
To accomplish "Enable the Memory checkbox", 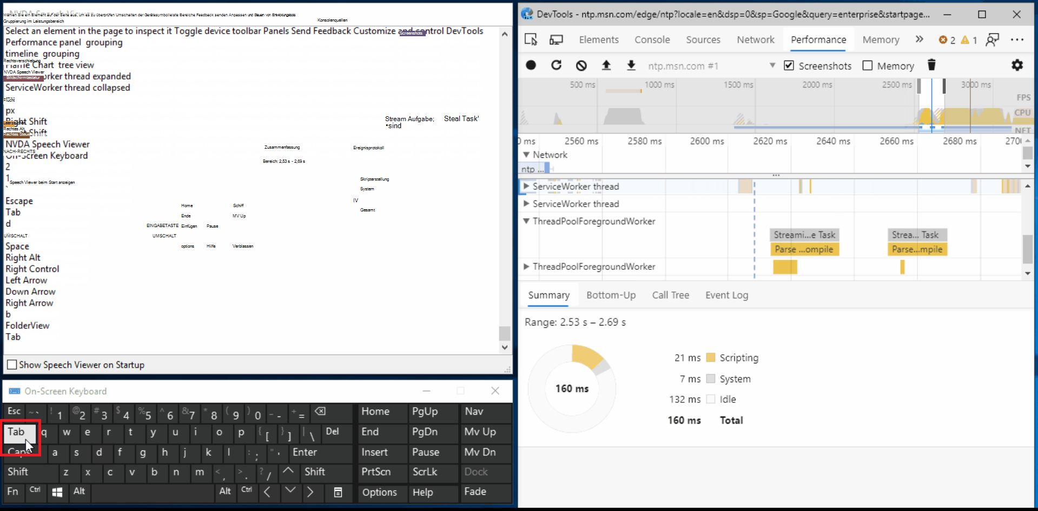I will click(867, 65).
